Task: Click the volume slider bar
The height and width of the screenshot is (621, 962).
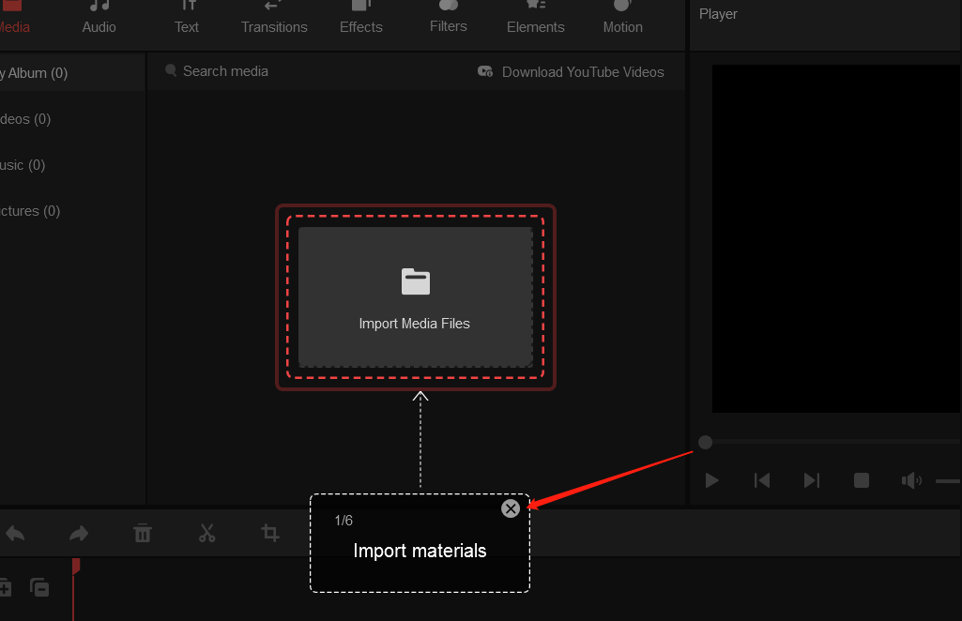Action: click(x=948, y=481)
